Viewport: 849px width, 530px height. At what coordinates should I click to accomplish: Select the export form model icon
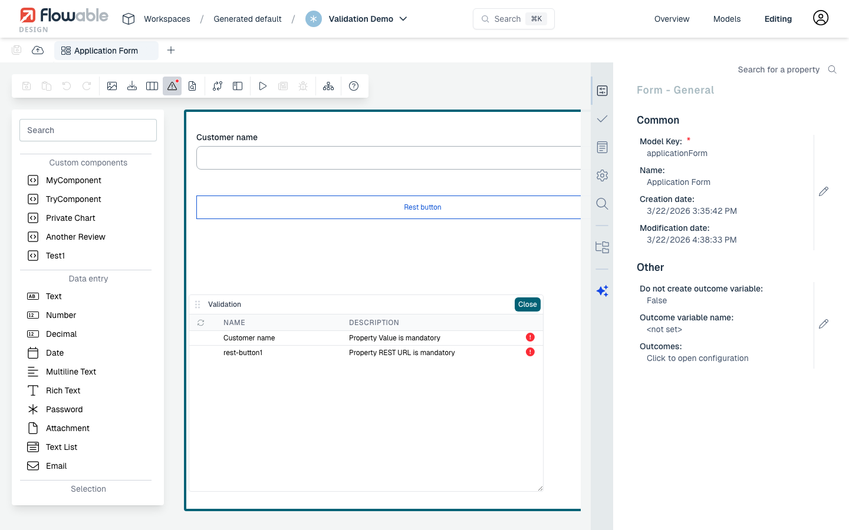click(132, 86)
